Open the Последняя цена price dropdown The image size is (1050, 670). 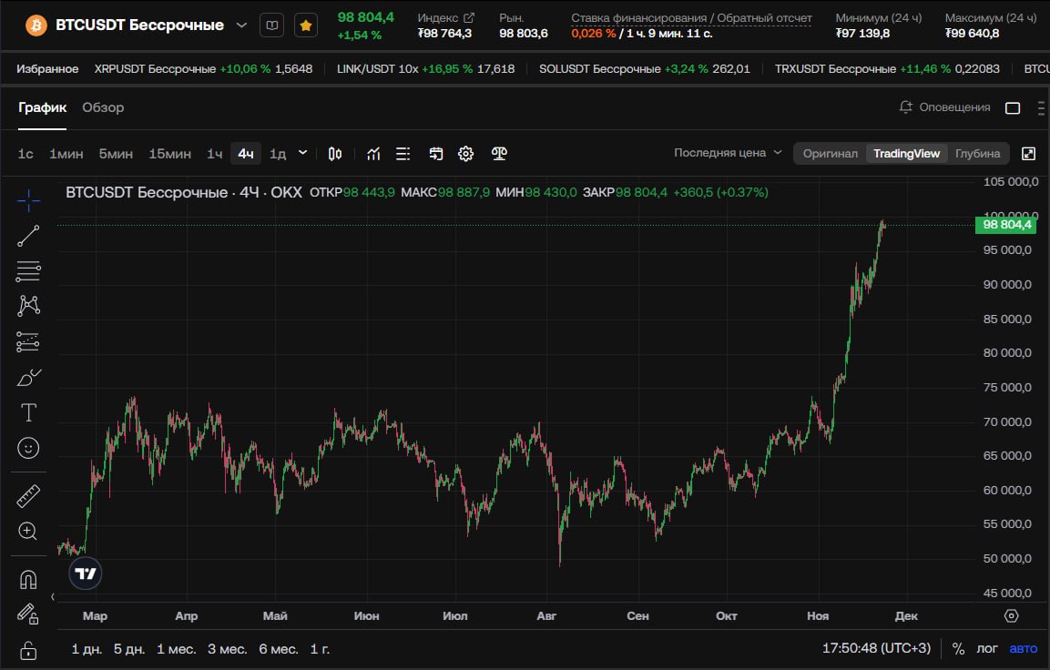(728, 153)
